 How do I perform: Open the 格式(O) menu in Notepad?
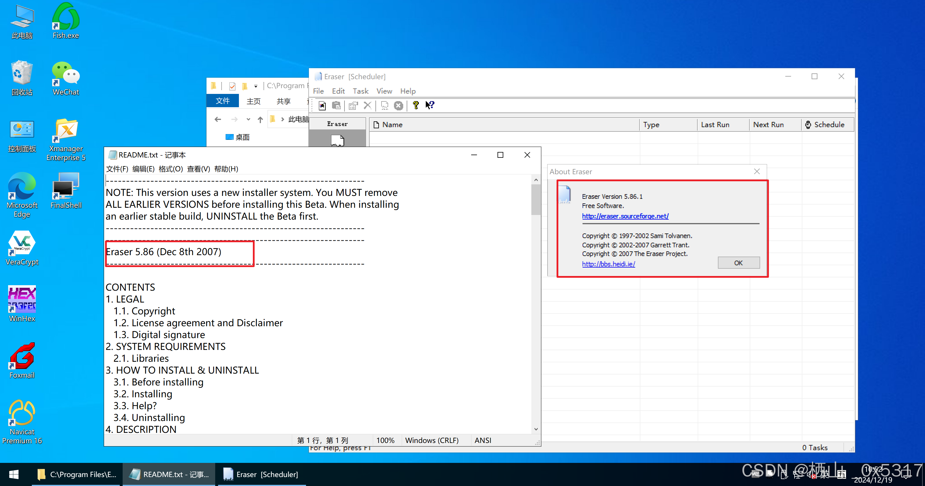tap(171, 169)
